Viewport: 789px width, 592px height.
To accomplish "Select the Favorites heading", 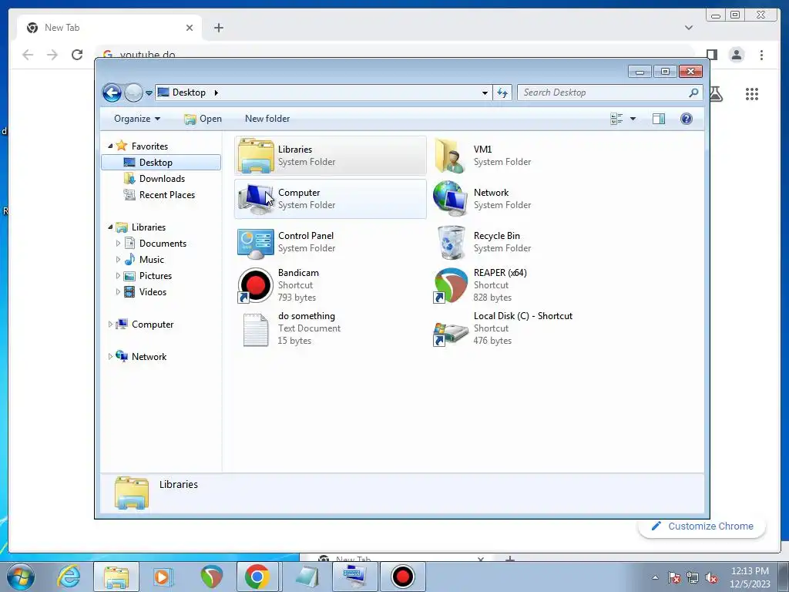I will (x=149, y=146).
